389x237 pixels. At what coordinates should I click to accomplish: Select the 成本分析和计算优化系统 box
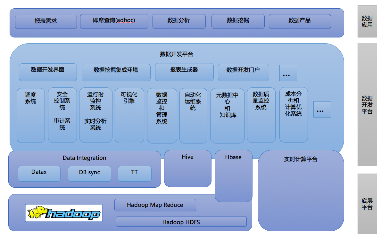click(x=294, y=115)
